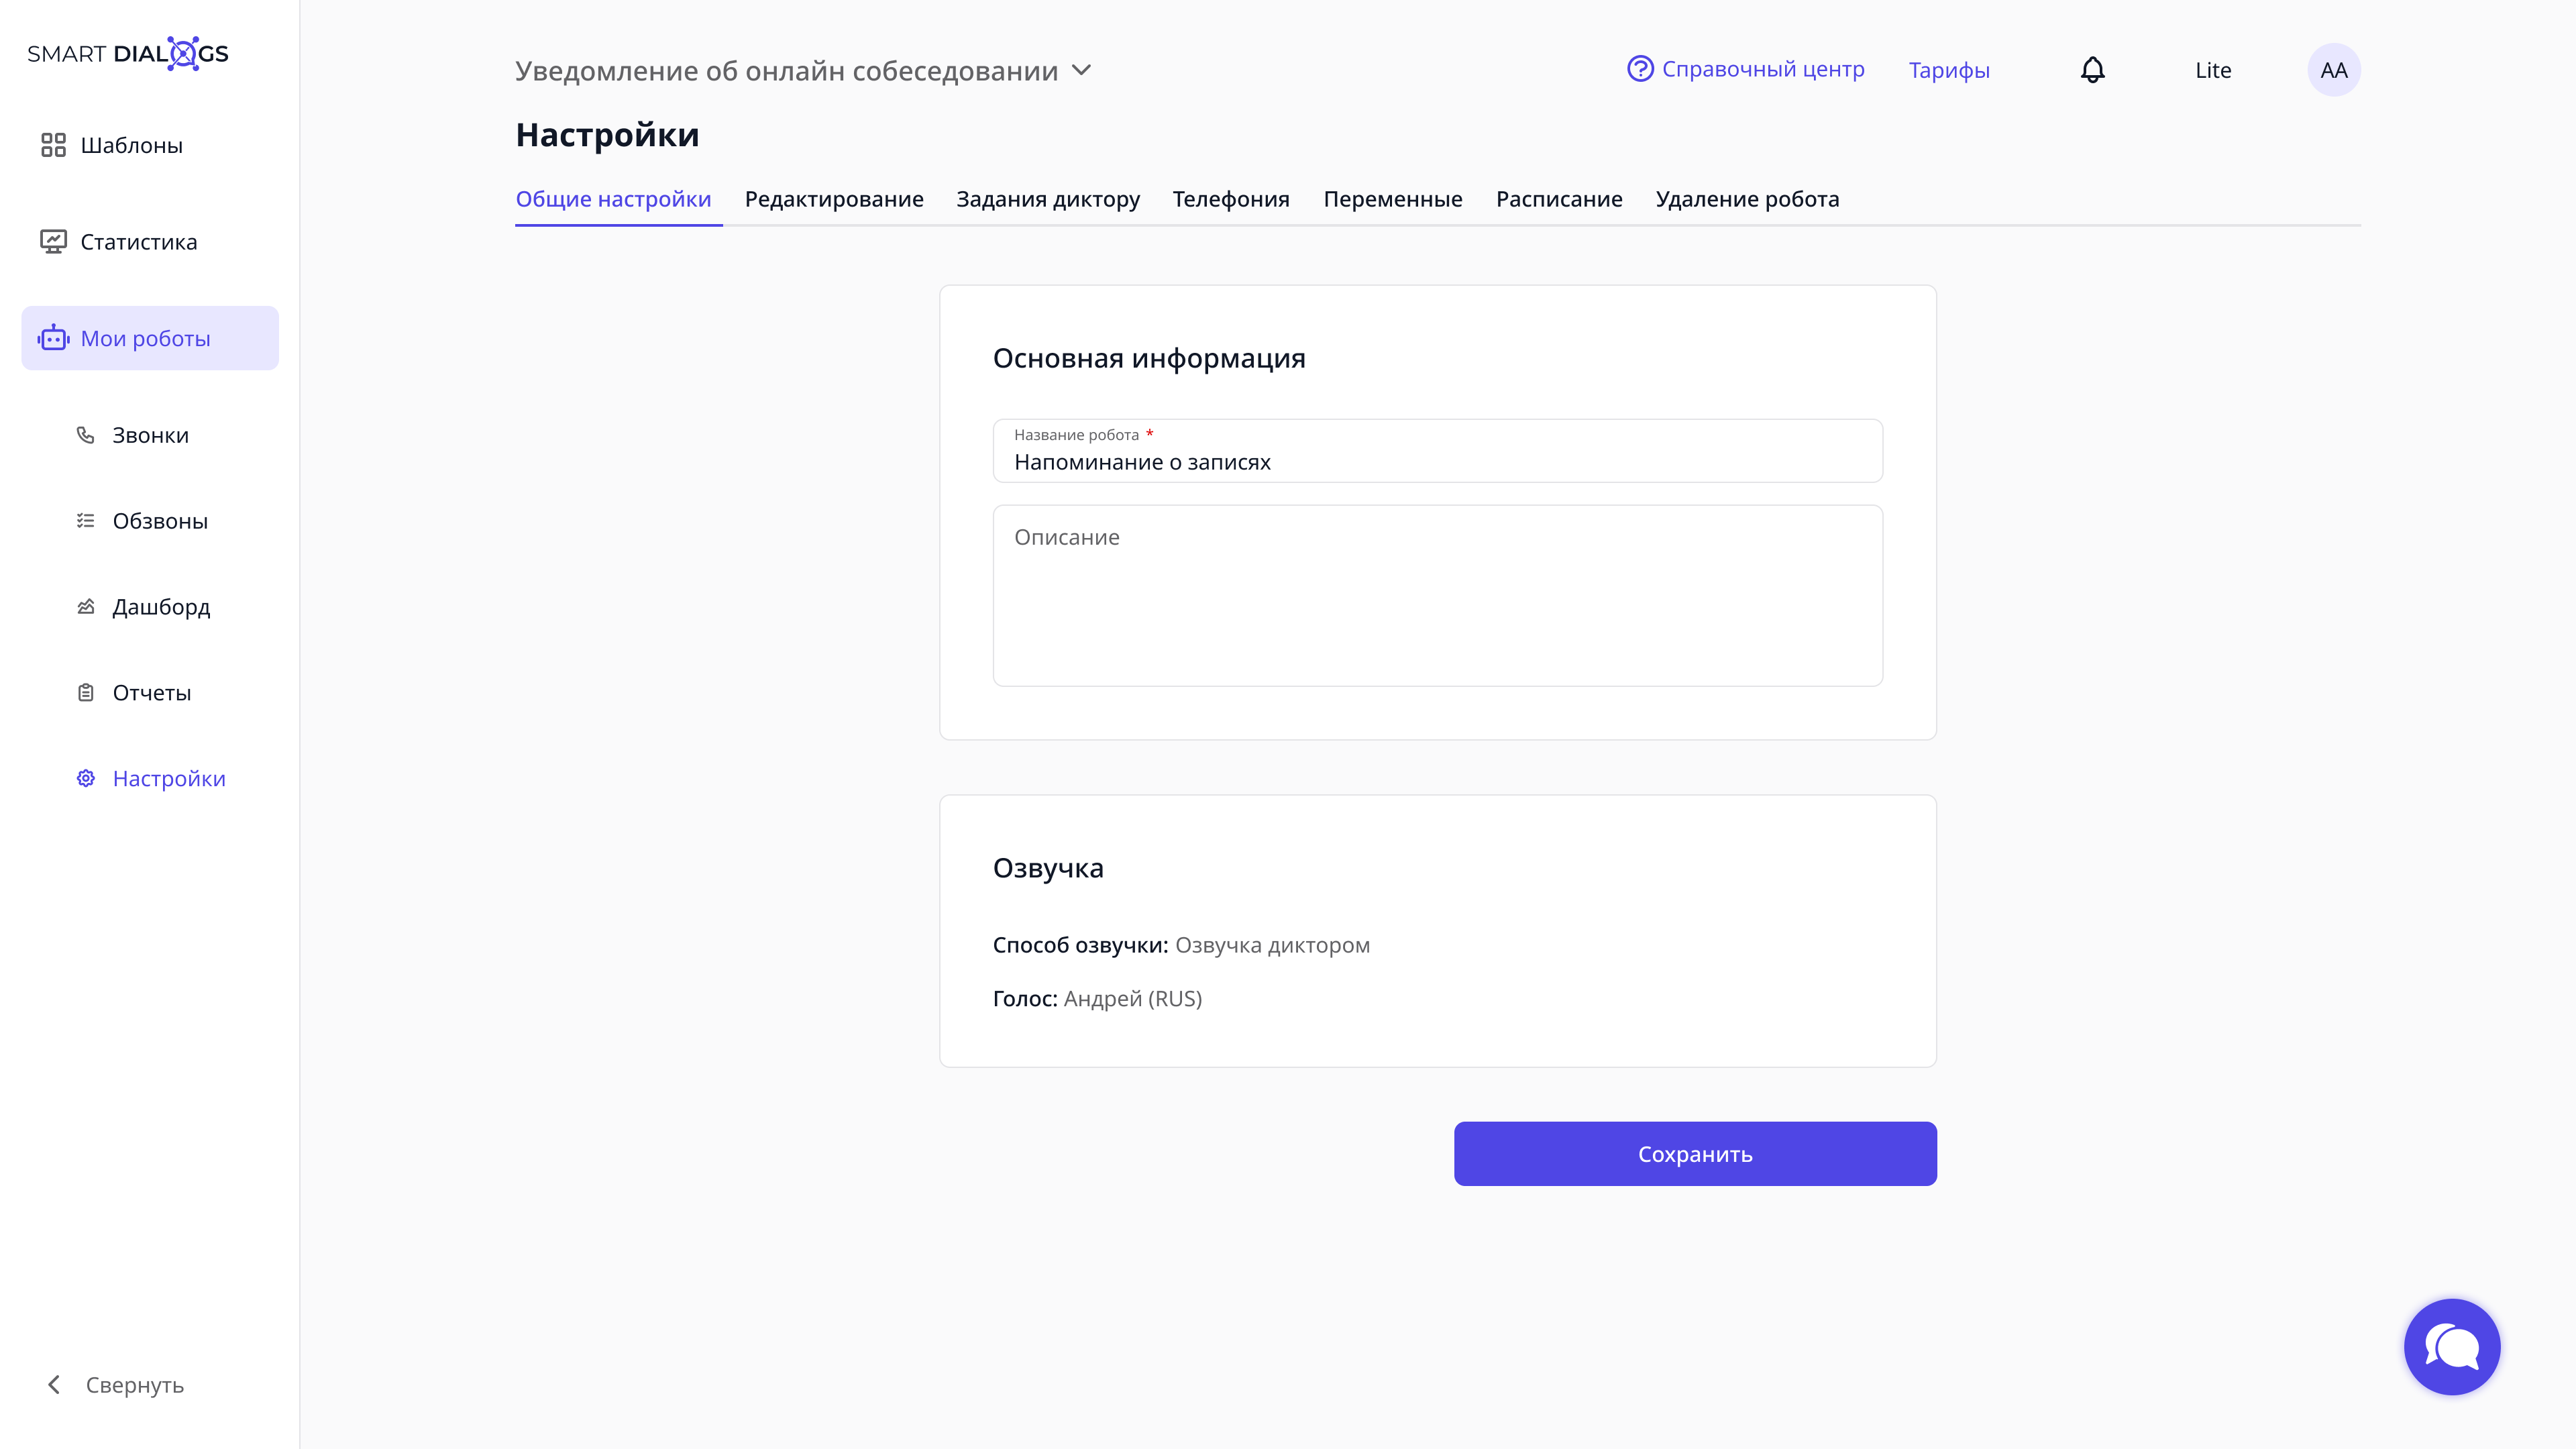Open notifications bell icon
The height and width of the screenshot is (1449, 2576).
point(2093,70)
